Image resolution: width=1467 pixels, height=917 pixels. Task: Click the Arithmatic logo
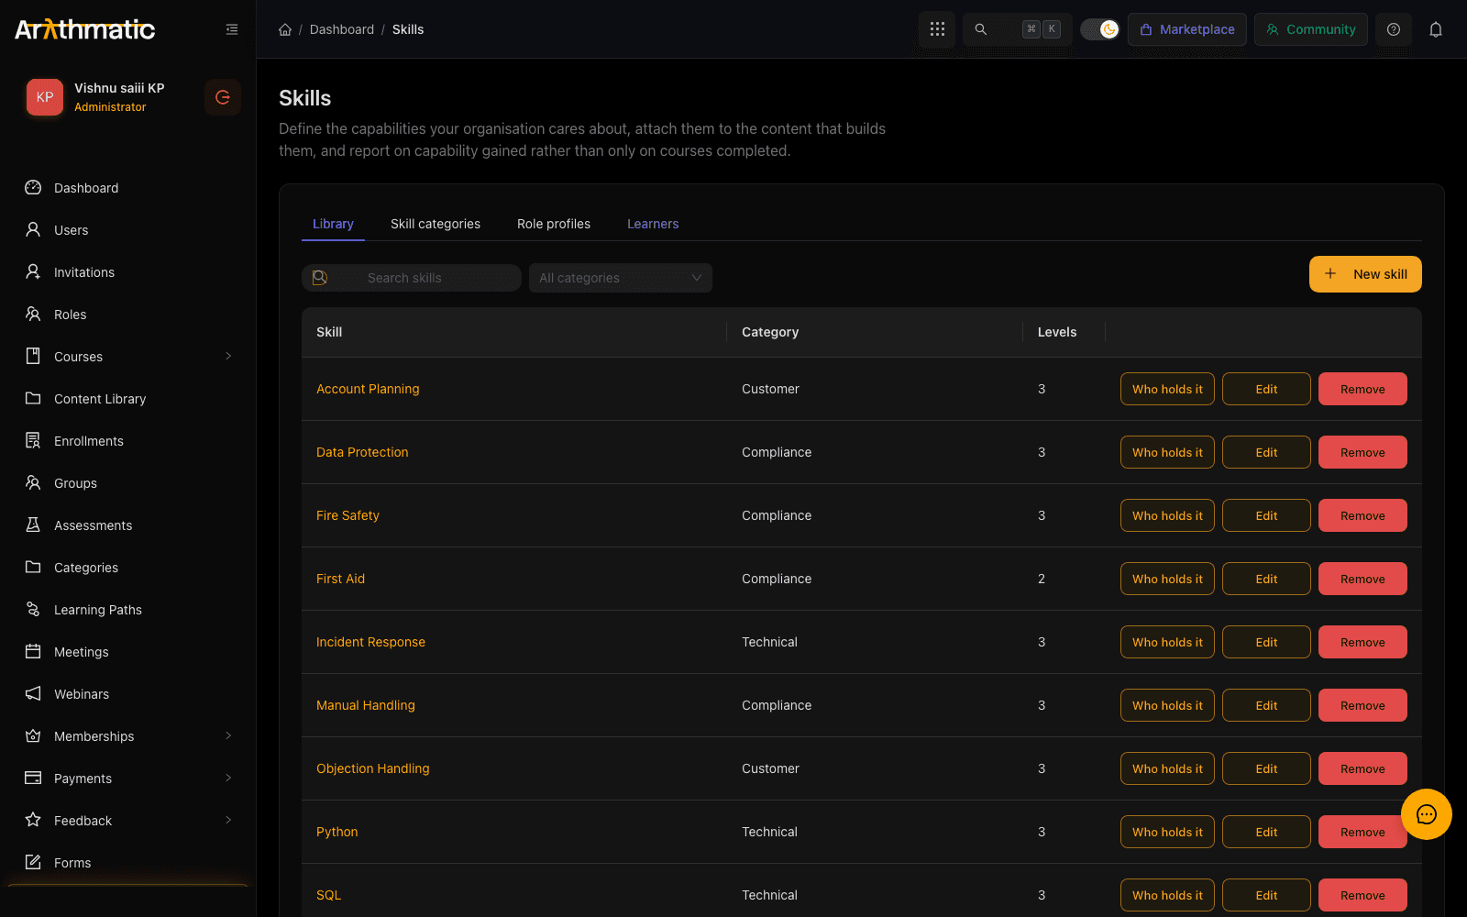click(x=85, y=29)
